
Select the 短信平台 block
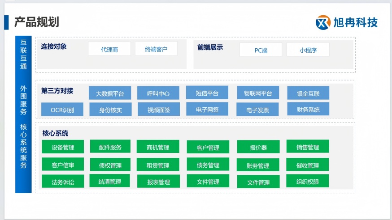(x=207, y=93)
